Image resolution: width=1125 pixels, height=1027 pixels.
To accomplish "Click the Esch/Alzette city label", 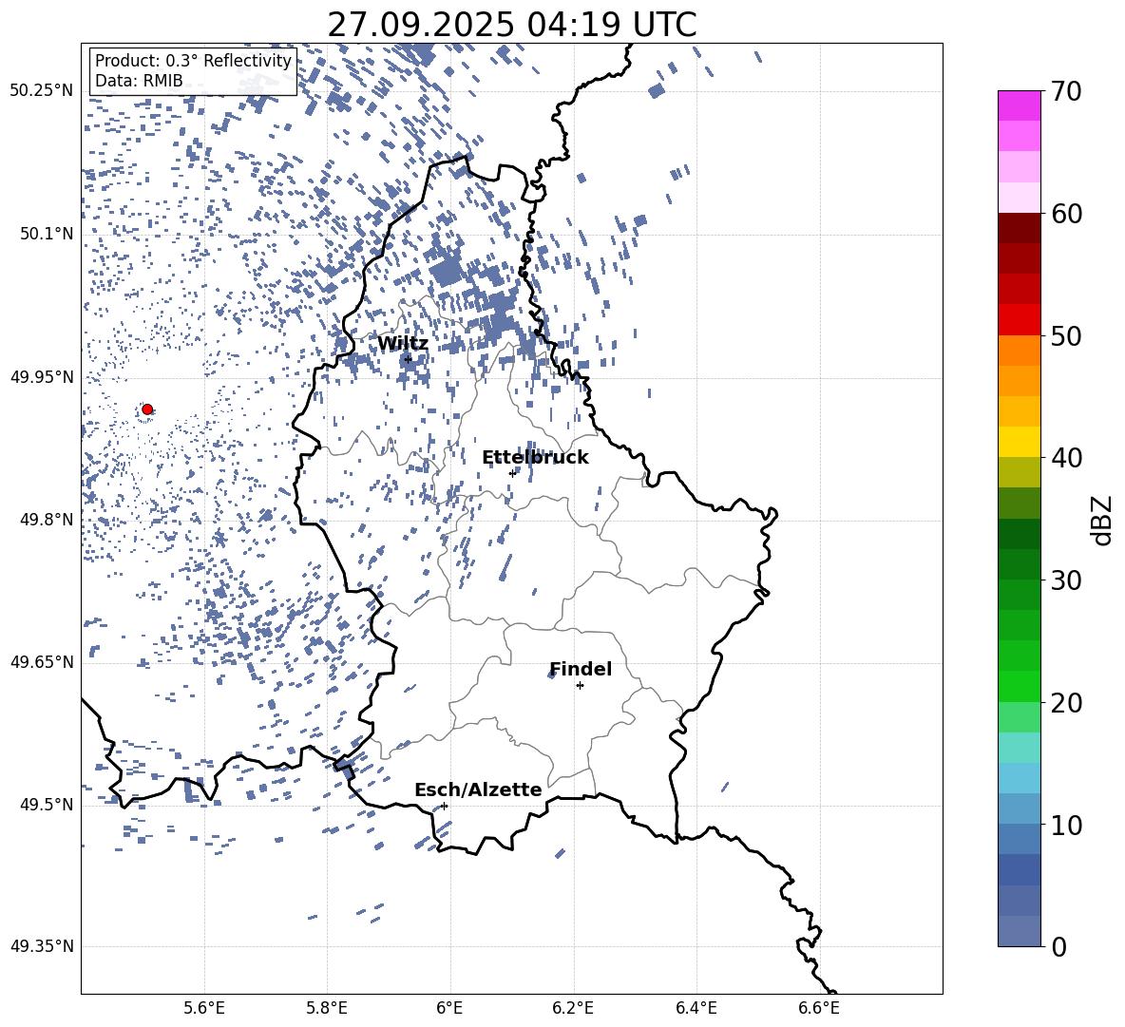I will click(x=478, y=790).
